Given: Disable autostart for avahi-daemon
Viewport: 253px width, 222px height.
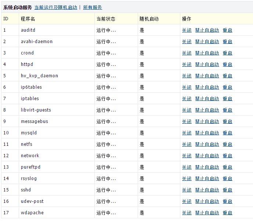Looking at the screenshot, I should [207, 42].
